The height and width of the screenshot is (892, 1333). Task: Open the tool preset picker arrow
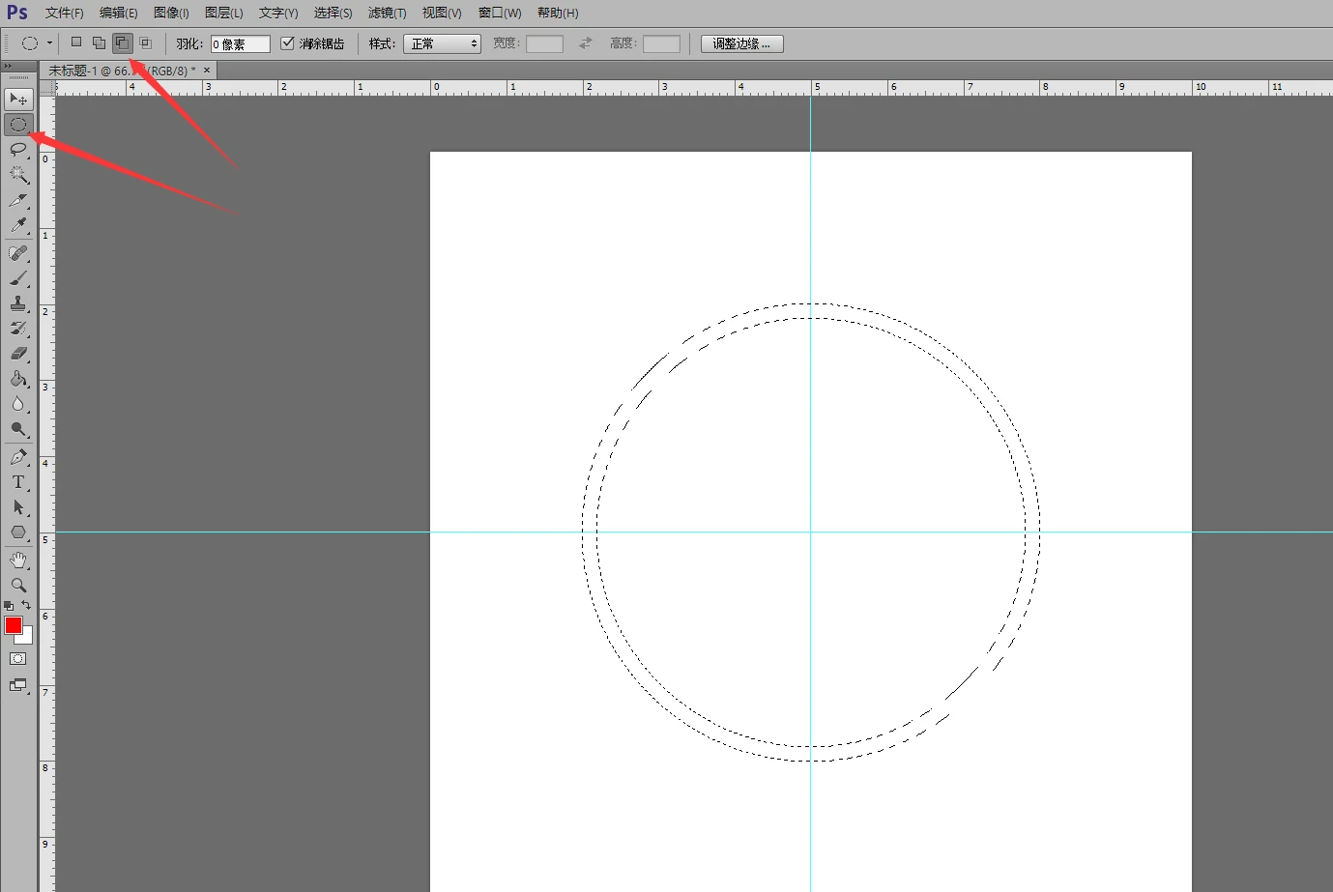[x=49, y=43]
